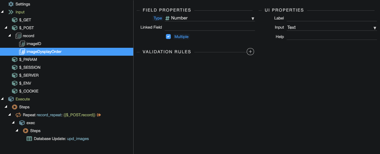Screen dimensions: 380x154
Task: Collapse the Execute section
Action: coord(2,99)
